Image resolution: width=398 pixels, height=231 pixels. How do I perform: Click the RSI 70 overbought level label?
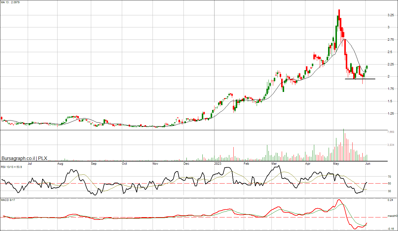[x=389, y=177]
